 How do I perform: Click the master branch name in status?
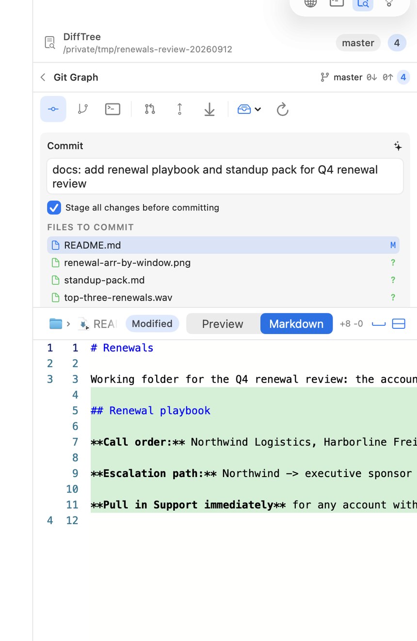348,77
